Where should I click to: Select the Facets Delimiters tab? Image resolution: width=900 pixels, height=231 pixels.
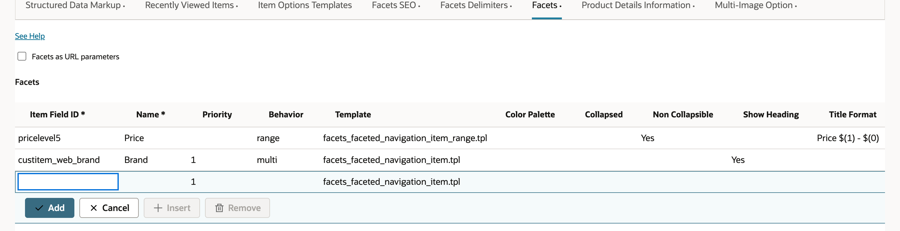pyautogui.click(x=476, y=5)
